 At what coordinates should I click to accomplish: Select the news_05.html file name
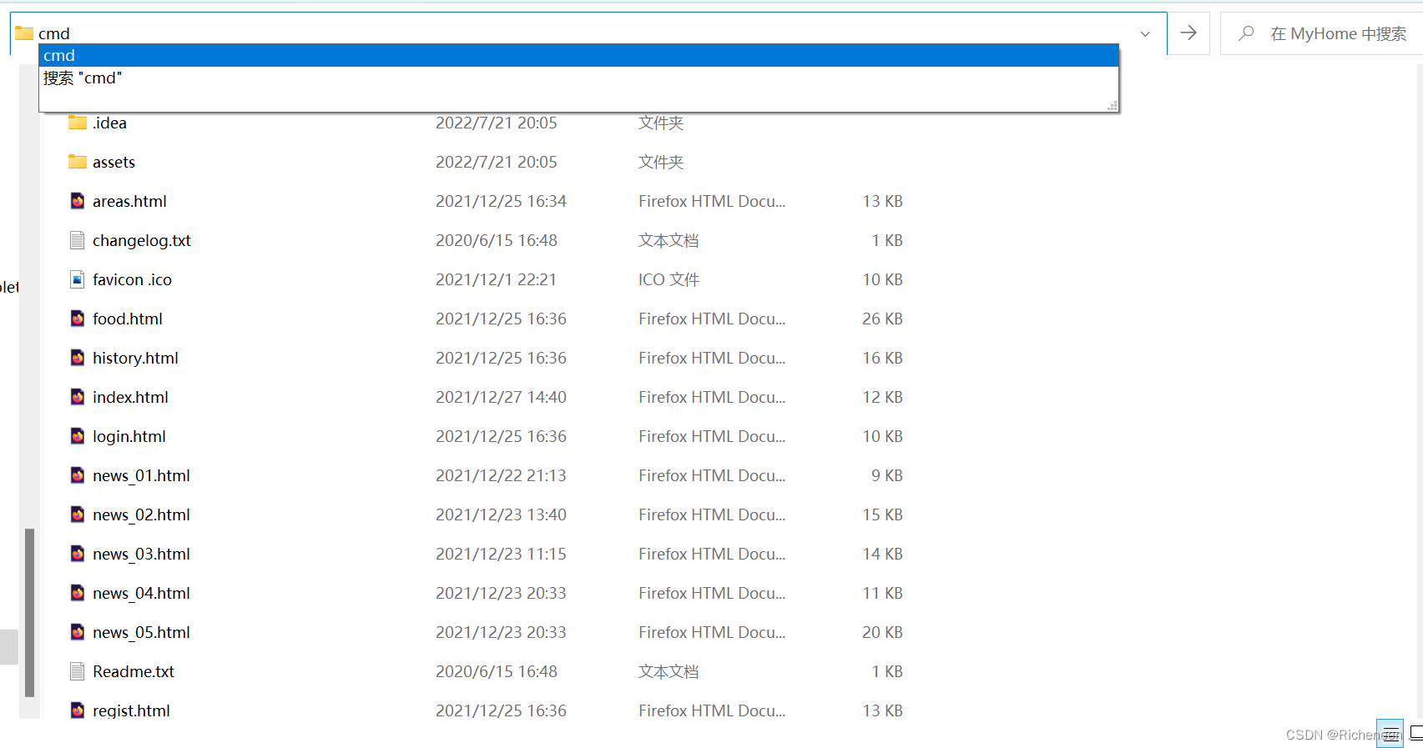click(x=141, y=632)
